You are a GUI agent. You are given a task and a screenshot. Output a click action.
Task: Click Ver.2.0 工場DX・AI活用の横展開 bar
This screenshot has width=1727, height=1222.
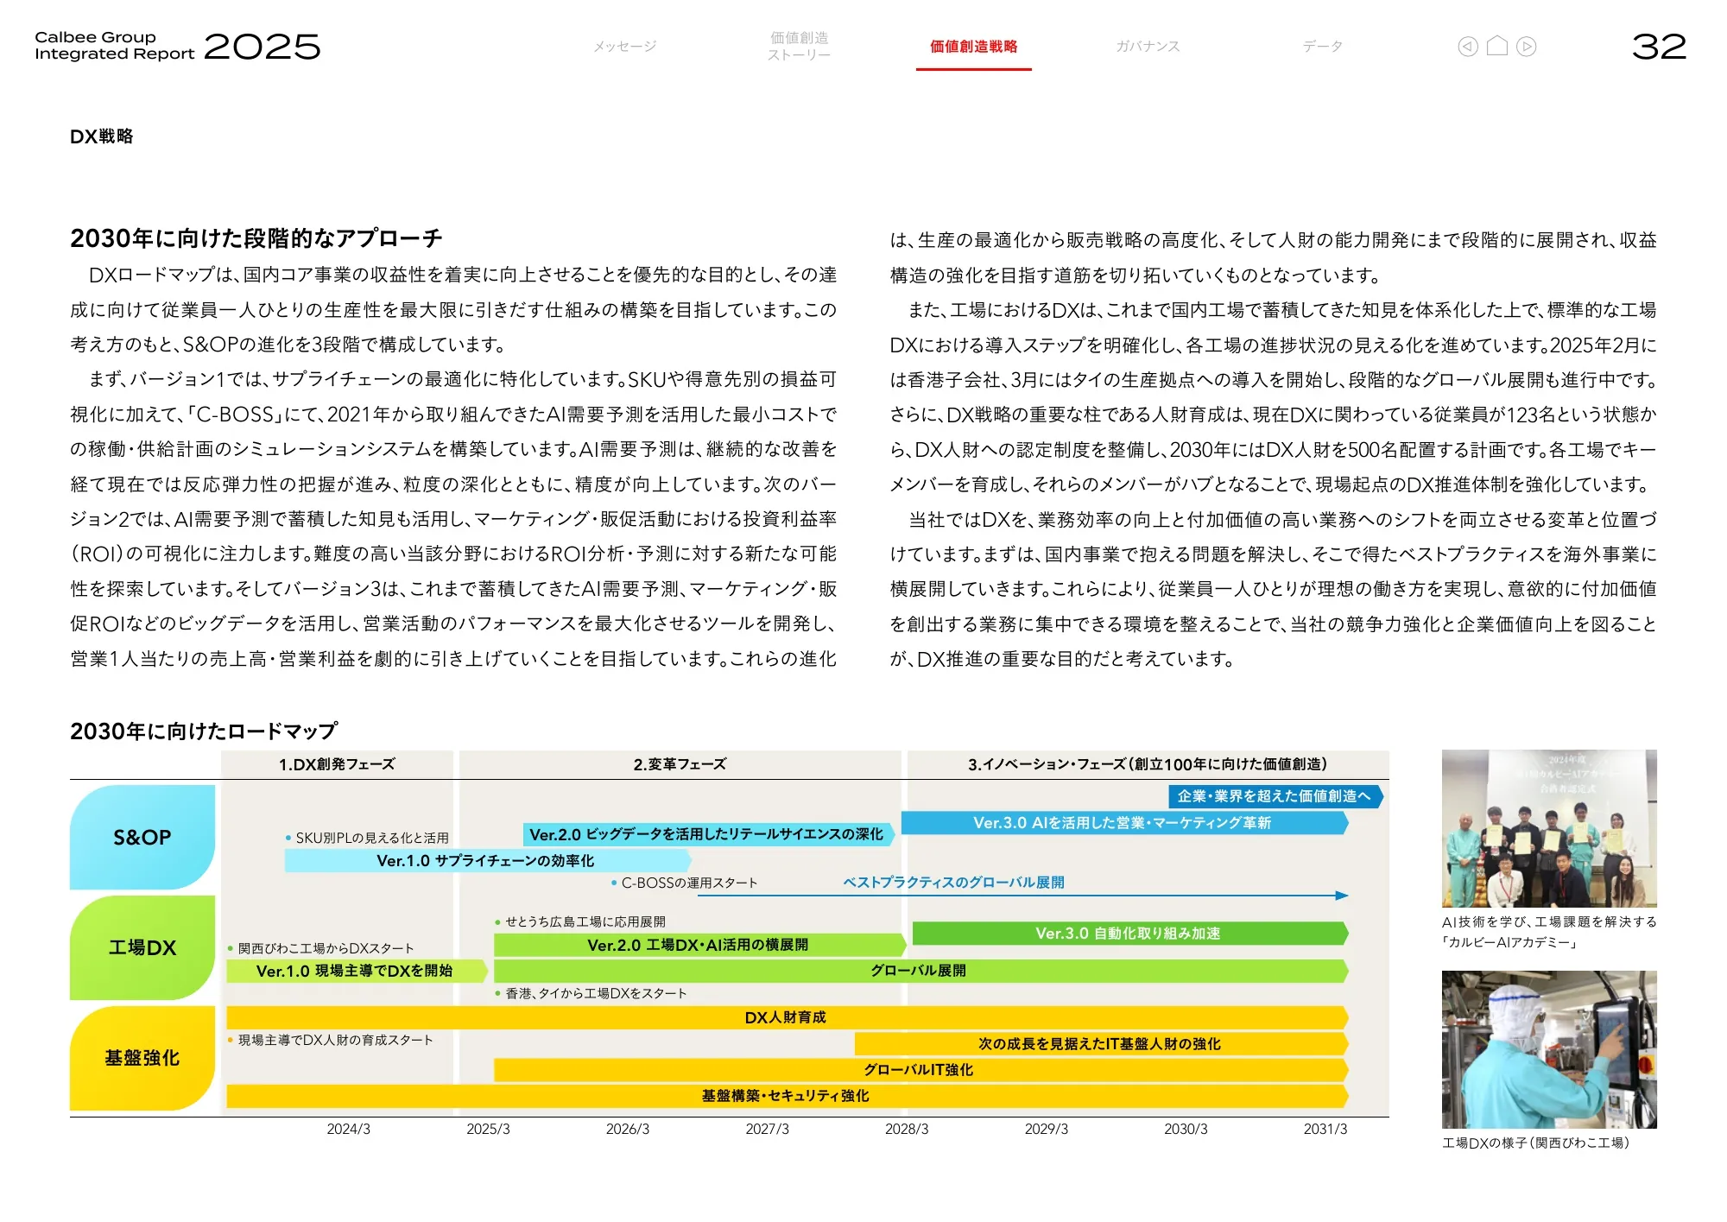699,945
